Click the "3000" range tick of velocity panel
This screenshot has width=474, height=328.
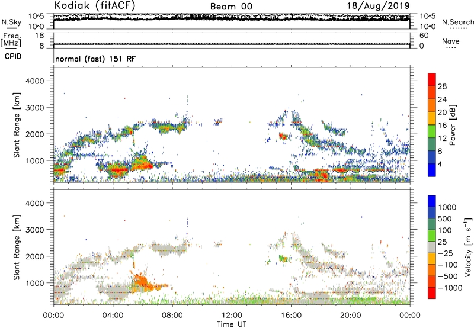click(x=34, y=230)
